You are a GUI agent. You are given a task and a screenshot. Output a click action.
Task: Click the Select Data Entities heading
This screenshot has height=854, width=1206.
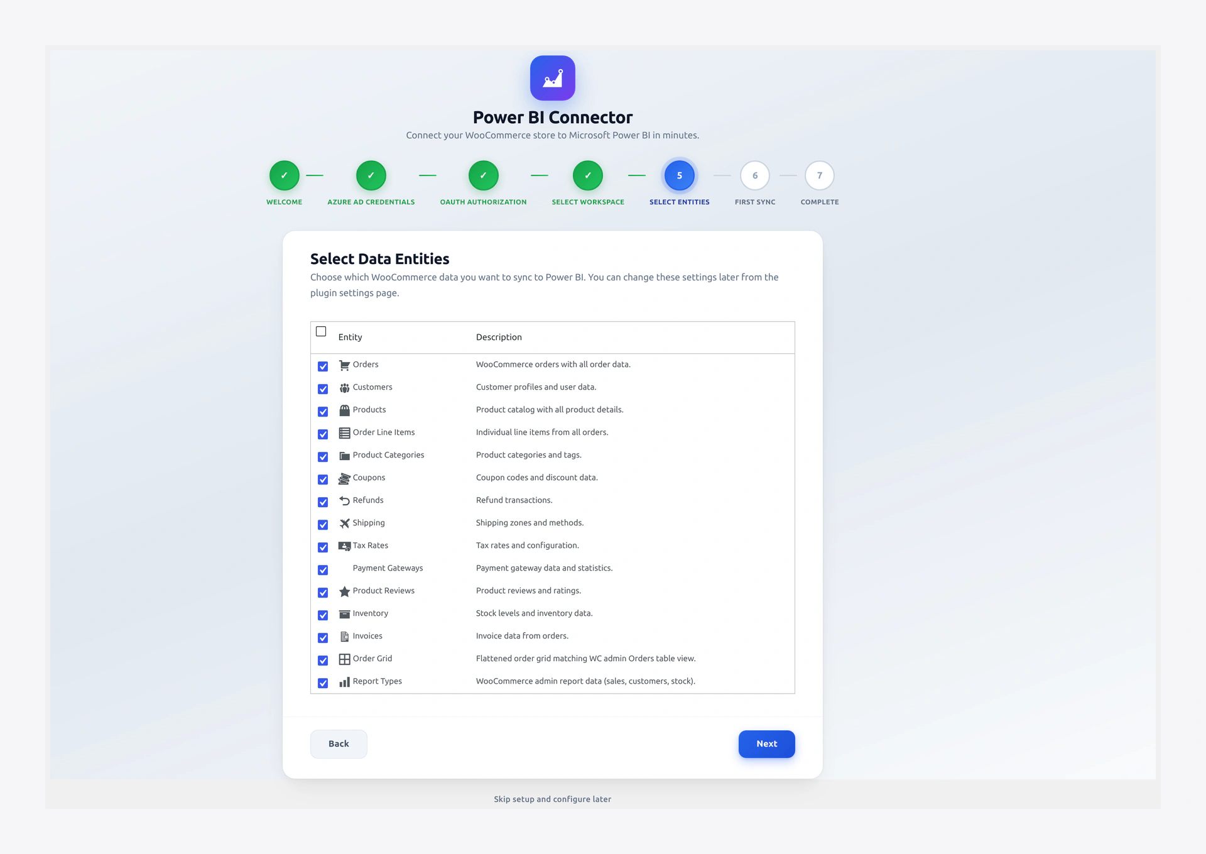380,259
